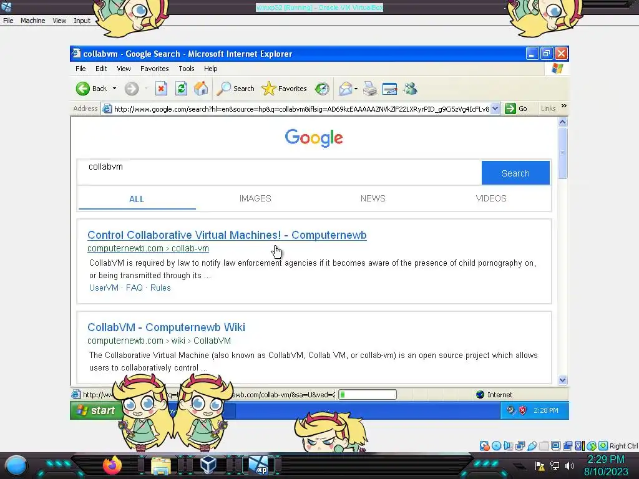639x479 pixels.
Task: Click the Internet zone globe icon
Action: click(480, 394)
